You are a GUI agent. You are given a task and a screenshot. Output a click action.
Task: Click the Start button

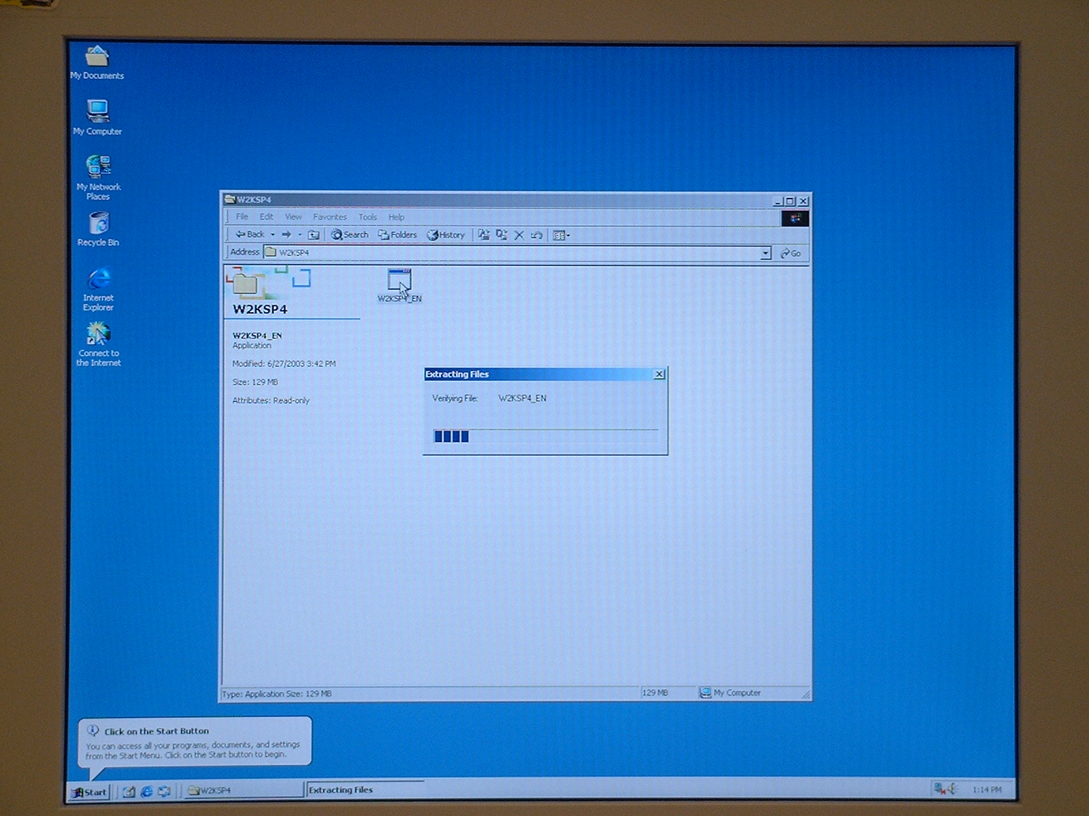click(x=90, y=792)
